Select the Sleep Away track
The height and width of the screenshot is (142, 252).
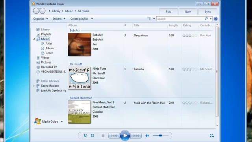pyautogui.click(x=141, y=35)
